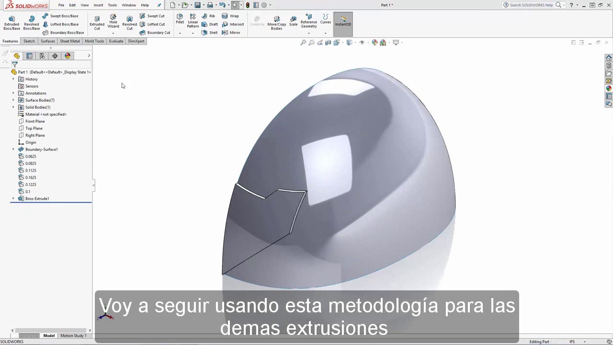The height and width of the screenshot is (345, 613).
Task: Select the Scale tool
Action: coord(293,21)
